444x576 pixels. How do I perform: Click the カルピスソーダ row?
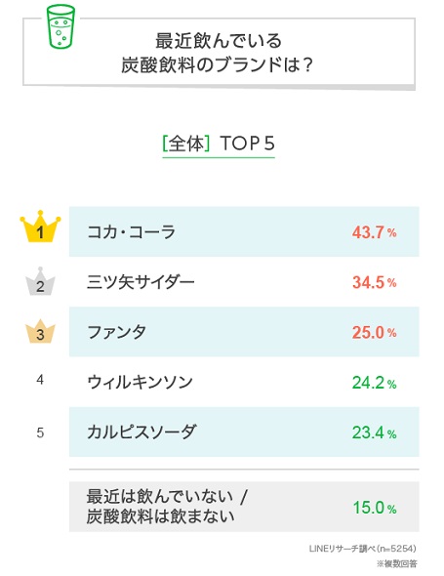244,432
